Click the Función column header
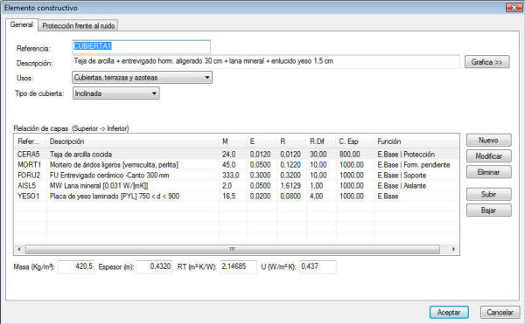The image size is (525, 324). (x=416, y=141)
